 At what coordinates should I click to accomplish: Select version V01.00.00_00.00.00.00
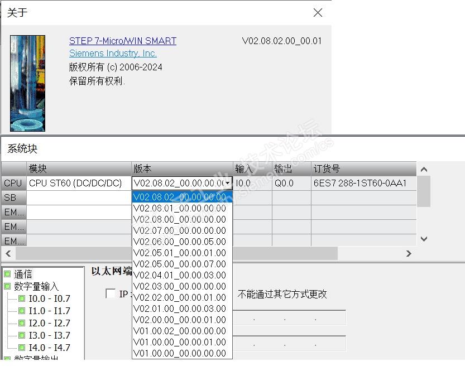182,353
